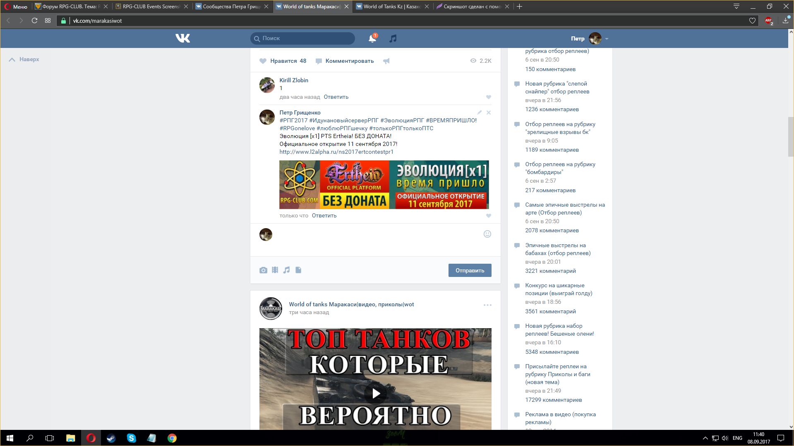Add page to bookmarks heart icon

752,21
